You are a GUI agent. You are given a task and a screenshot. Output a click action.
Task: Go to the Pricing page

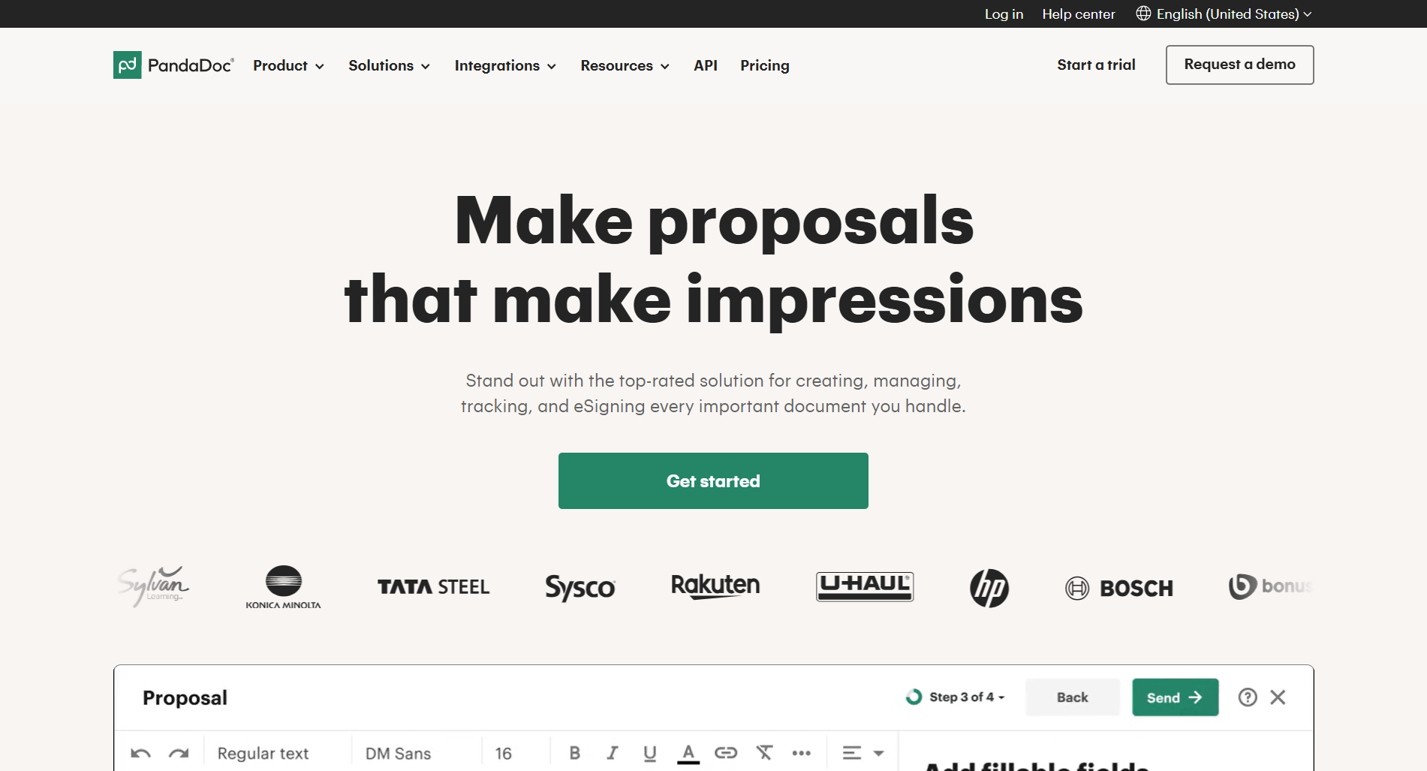764,65
